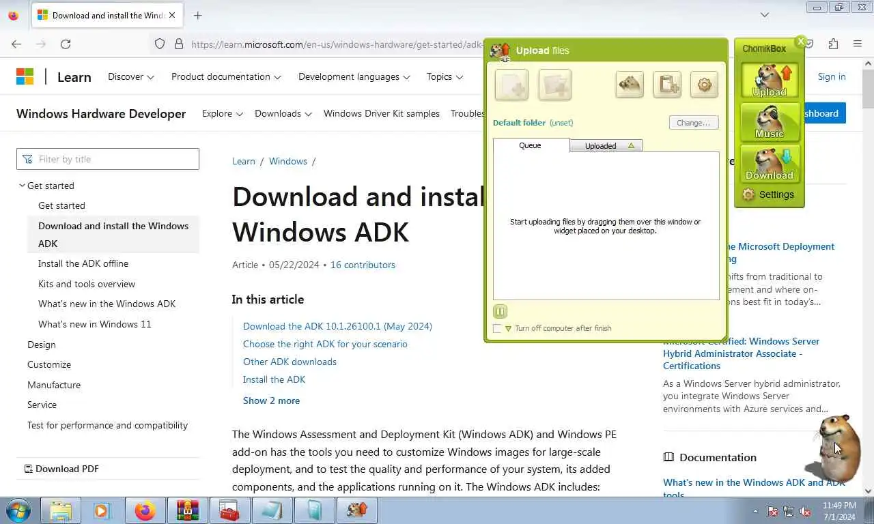Viewport: 874px width, 524px height.
Task: Pause the upload queue
Action: coord(500,312)
